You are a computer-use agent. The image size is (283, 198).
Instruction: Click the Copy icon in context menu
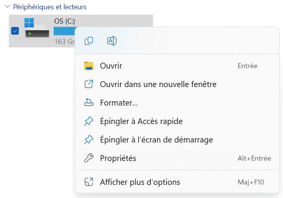(89, 41)
